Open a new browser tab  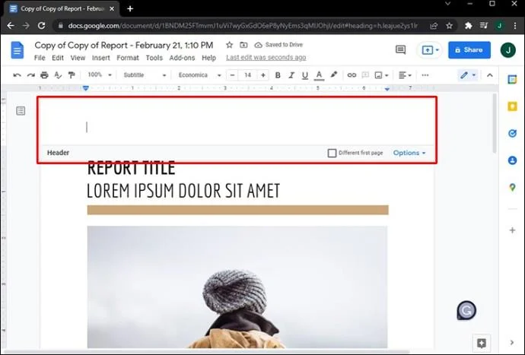130,9
